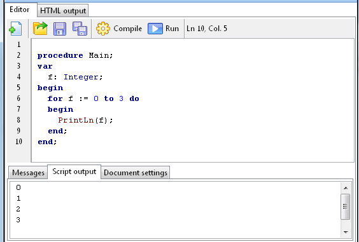The image size is (359, 242).
Task: Click the 'procedure Main;' code line
Action: coord(75,55)
